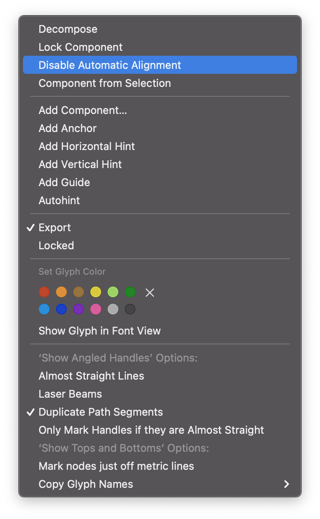Viewport: 320px width, 519px height.
Task: Uncheck Duplicate Path Segments
Action: pyautogui.click(x=101, y=412)
